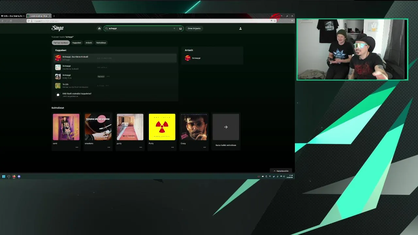Open the three-dot menu of the yellow Party playlist

tap(173, 147)
